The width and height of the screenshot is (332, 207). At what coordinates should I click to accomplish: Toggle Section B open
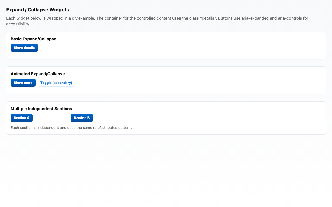(82, 118)
